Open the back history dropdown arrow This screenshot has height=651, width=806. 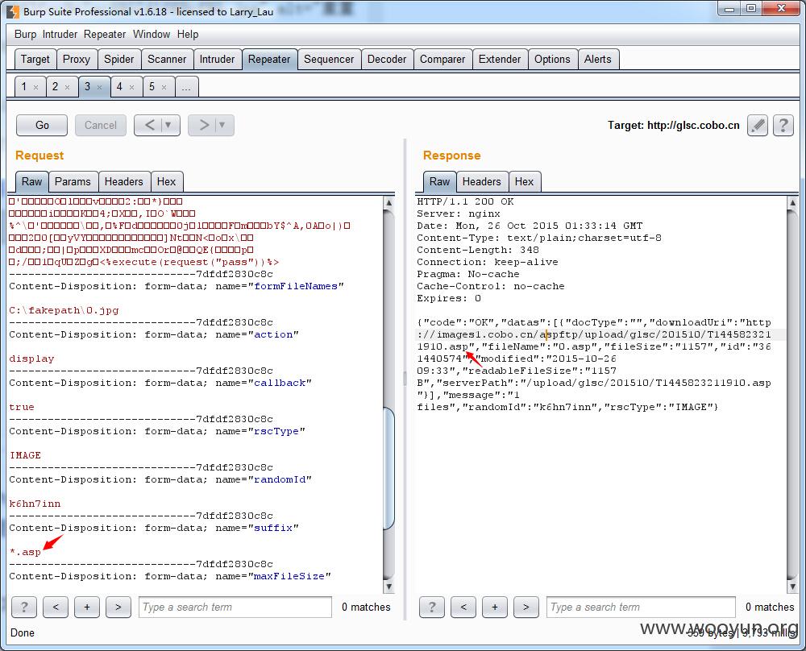168,125
